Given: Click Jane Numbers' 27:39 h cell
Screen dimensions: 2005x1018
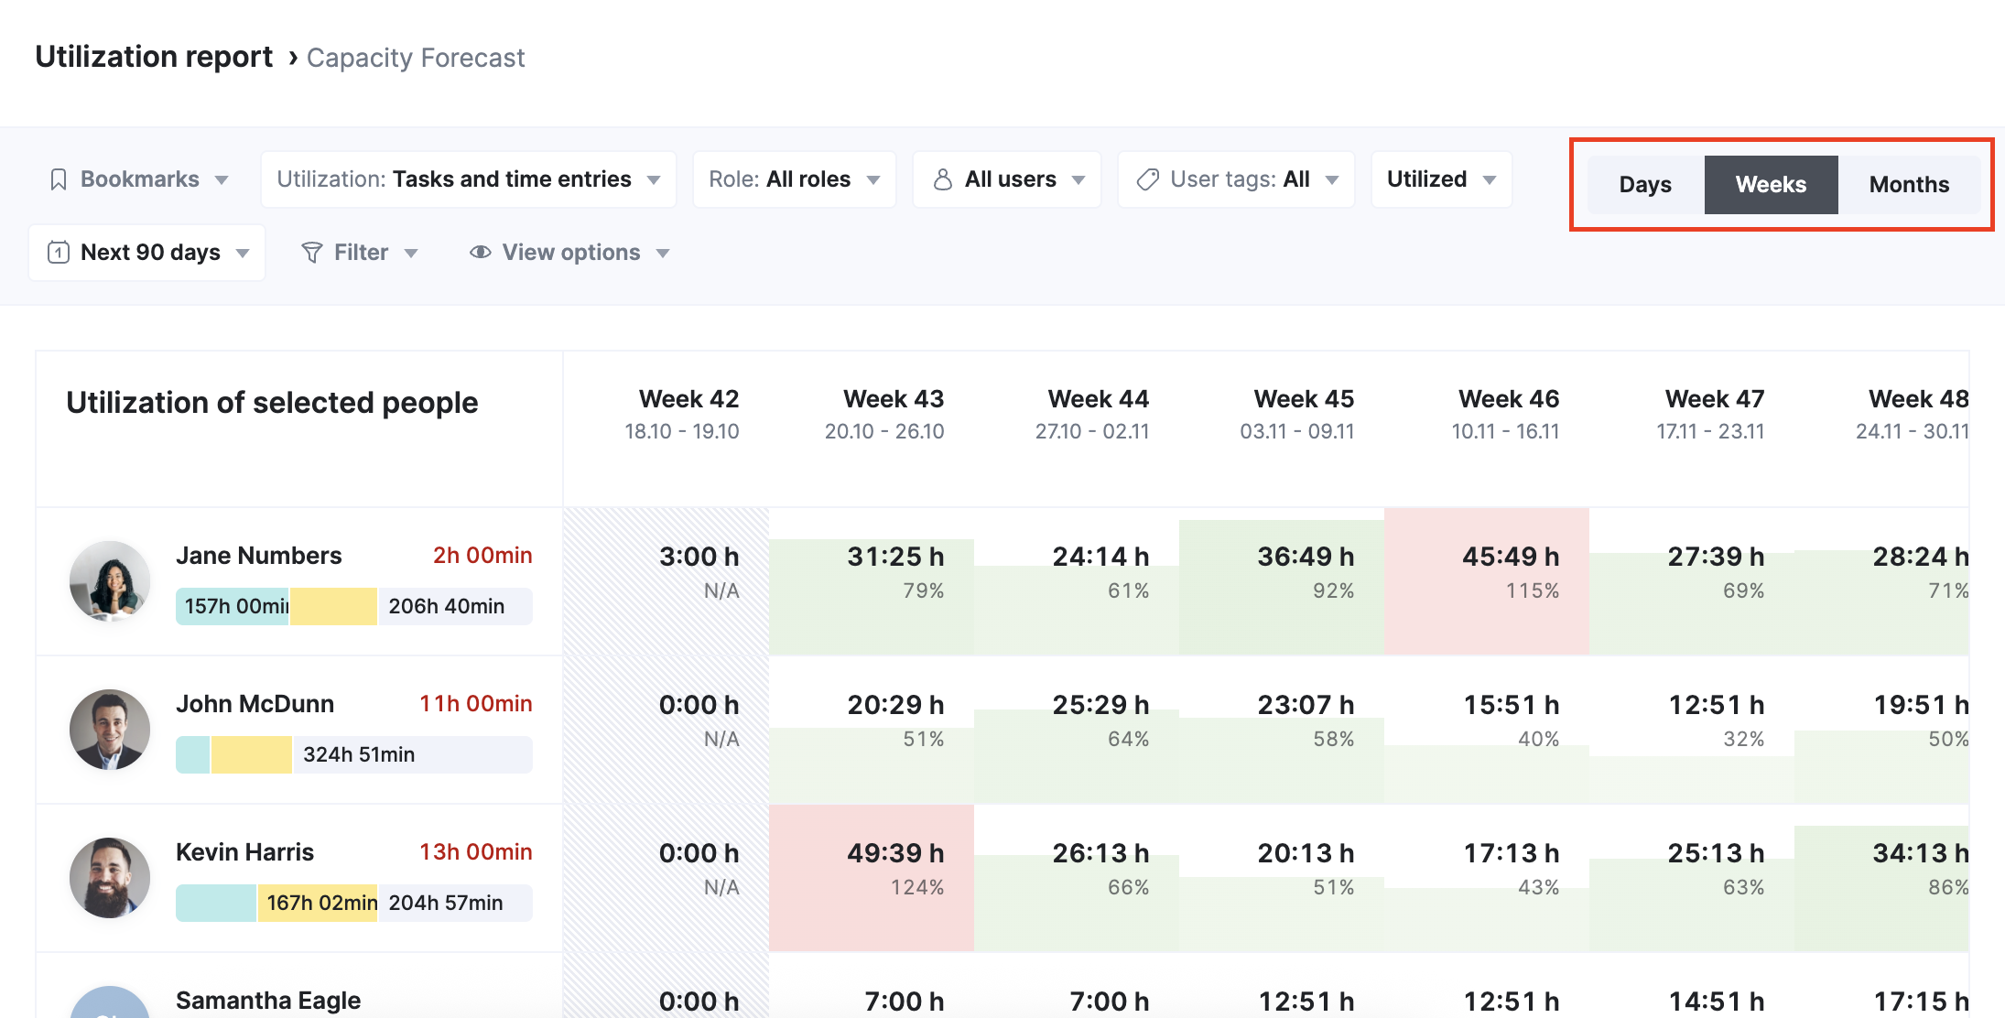Looking at the screenshot, I should 1692,581.
